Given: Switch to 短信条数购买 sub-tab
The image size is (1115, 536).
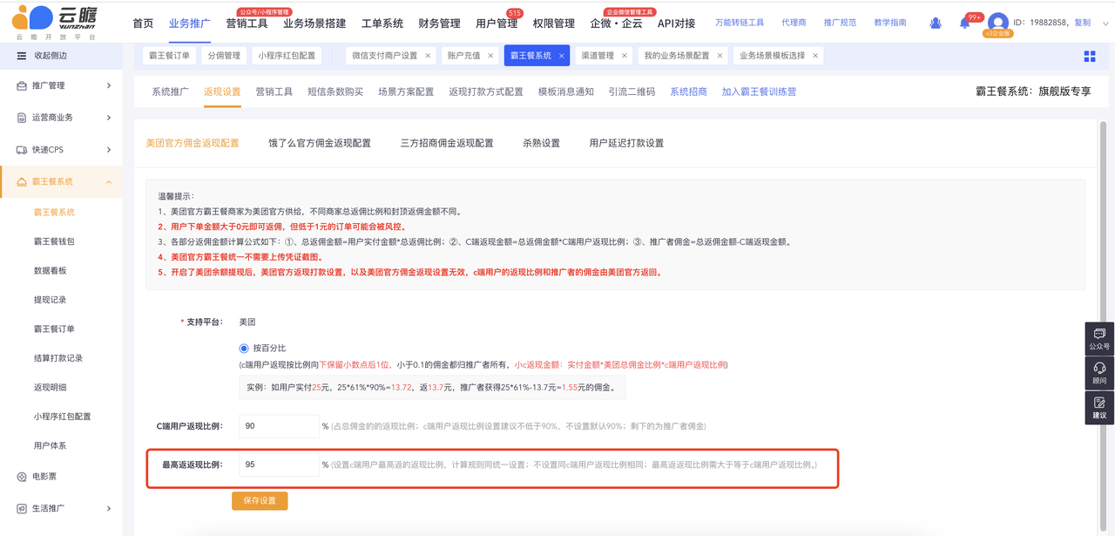Looking at the screenshot, I should click(x=335, y=92).
